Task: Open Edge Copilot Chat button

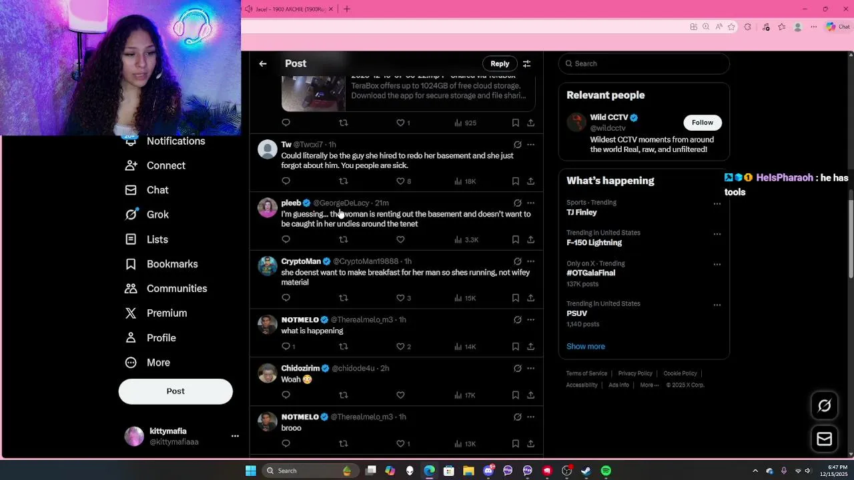Action: pyautogui.click(x=837, y=27)
